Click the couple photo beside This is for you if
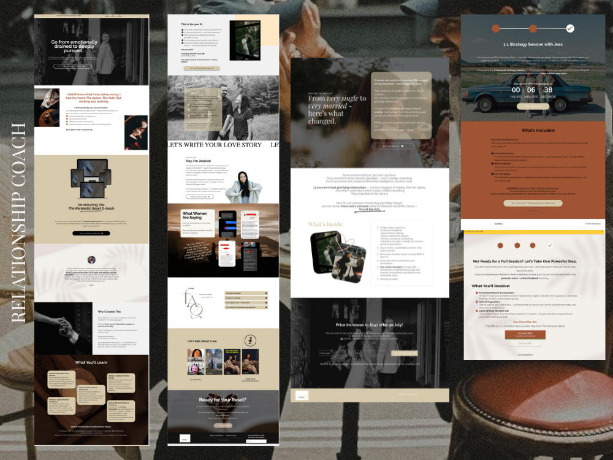The height and width of the screenshot is (460, 613). 245,40
